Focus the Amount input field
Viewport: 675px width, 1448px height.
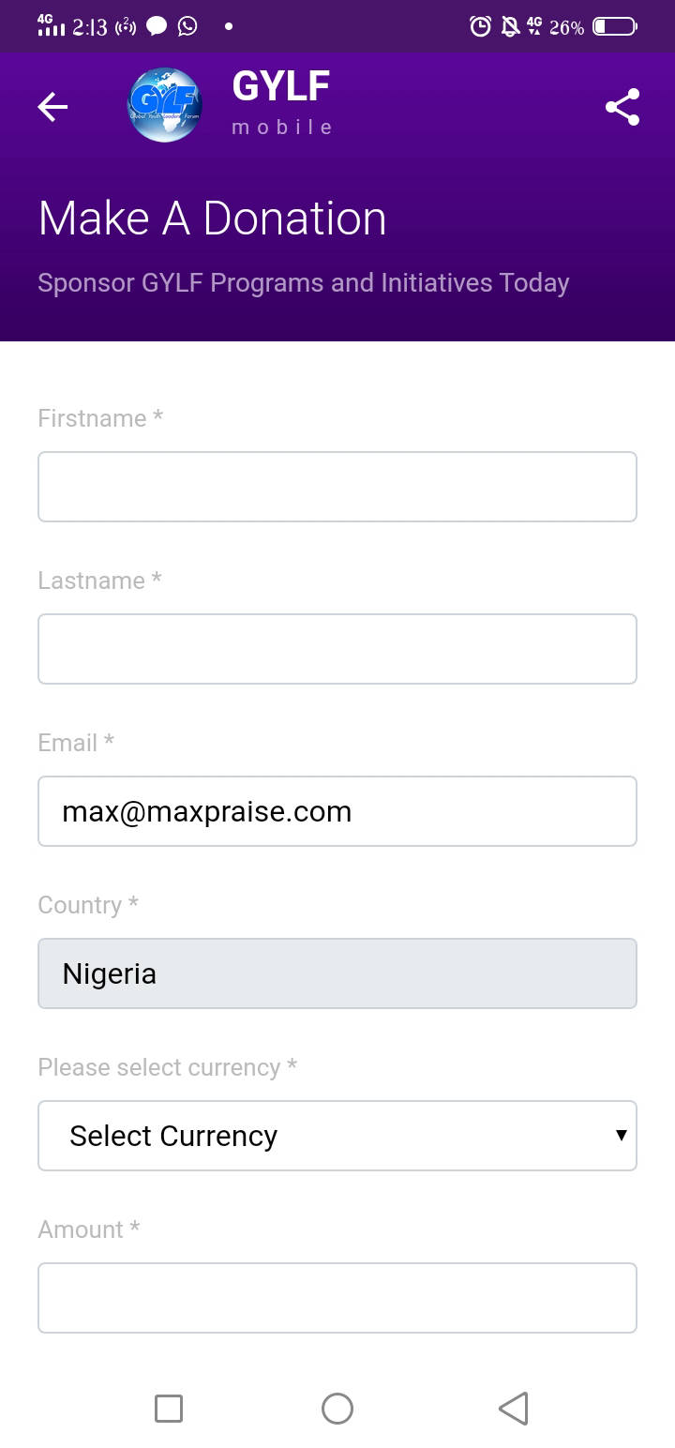coord(337,1298)
